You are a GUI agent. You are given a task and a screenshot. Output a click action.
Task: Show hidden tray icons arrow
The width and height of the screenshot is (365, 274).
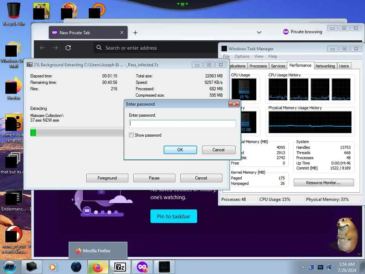[x=303, y=267]
